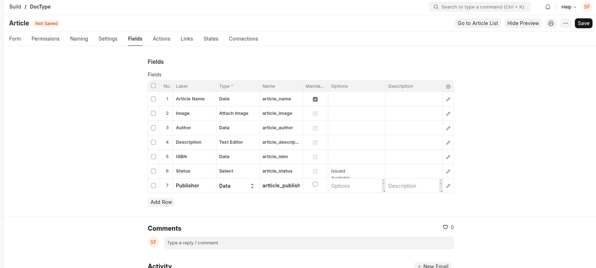Viewport: 596px width, 268px height.
Task: Expand the Help dropdown menu
Action: tap(568, 7)
